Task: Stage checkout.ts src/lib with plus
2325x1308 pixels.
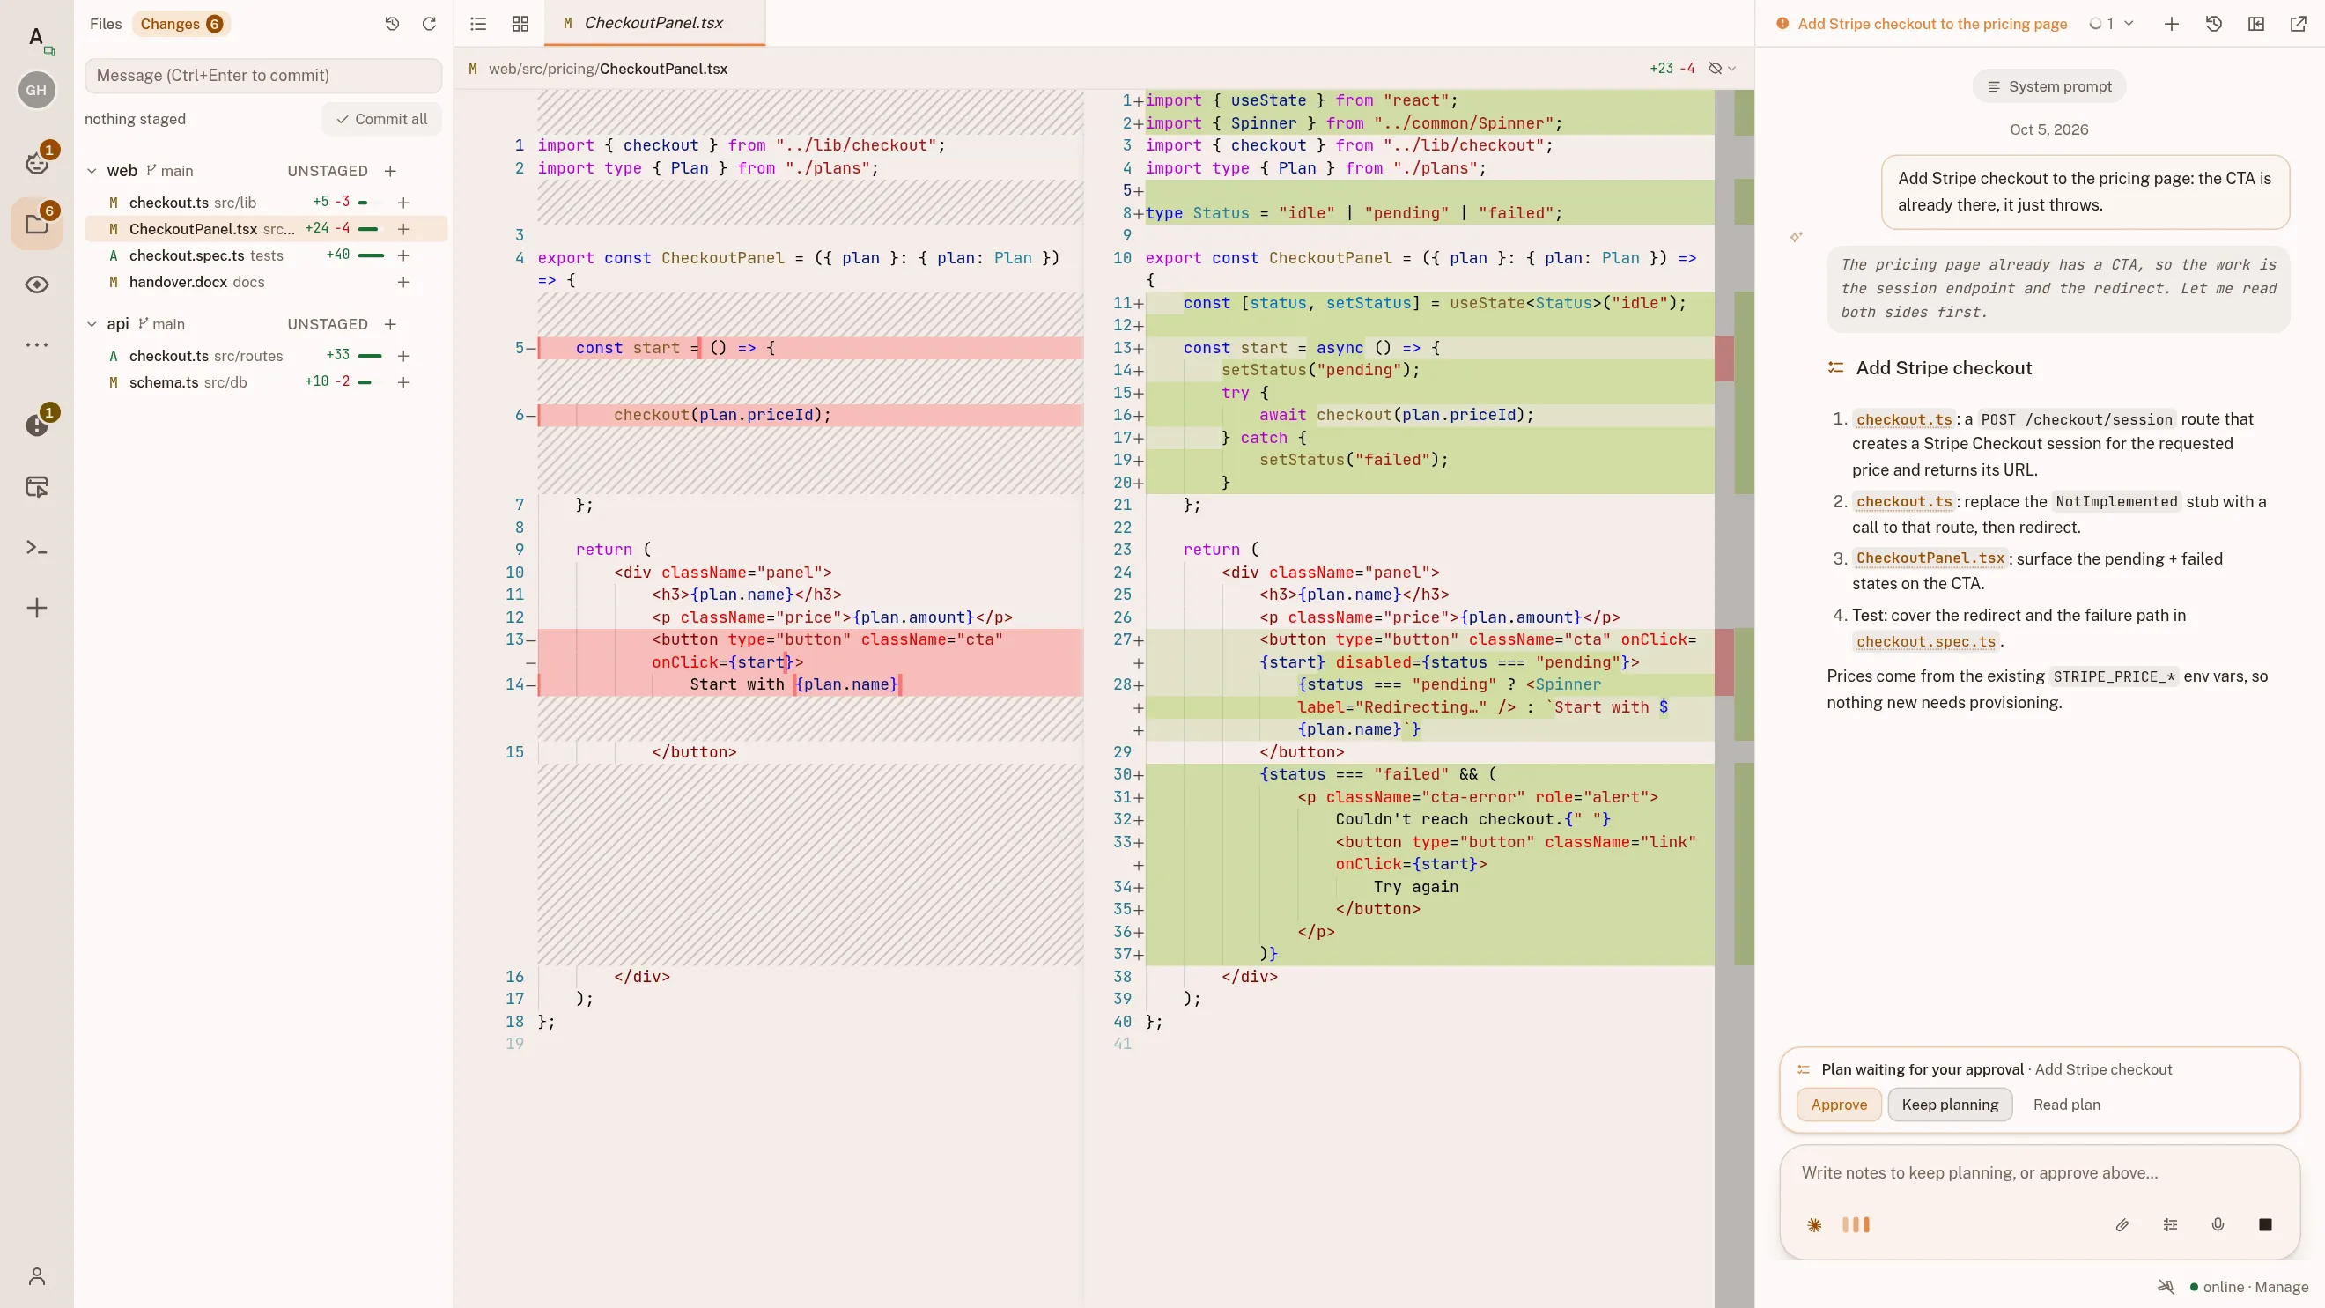Action: pyautogui.click(x=403, y=203)
